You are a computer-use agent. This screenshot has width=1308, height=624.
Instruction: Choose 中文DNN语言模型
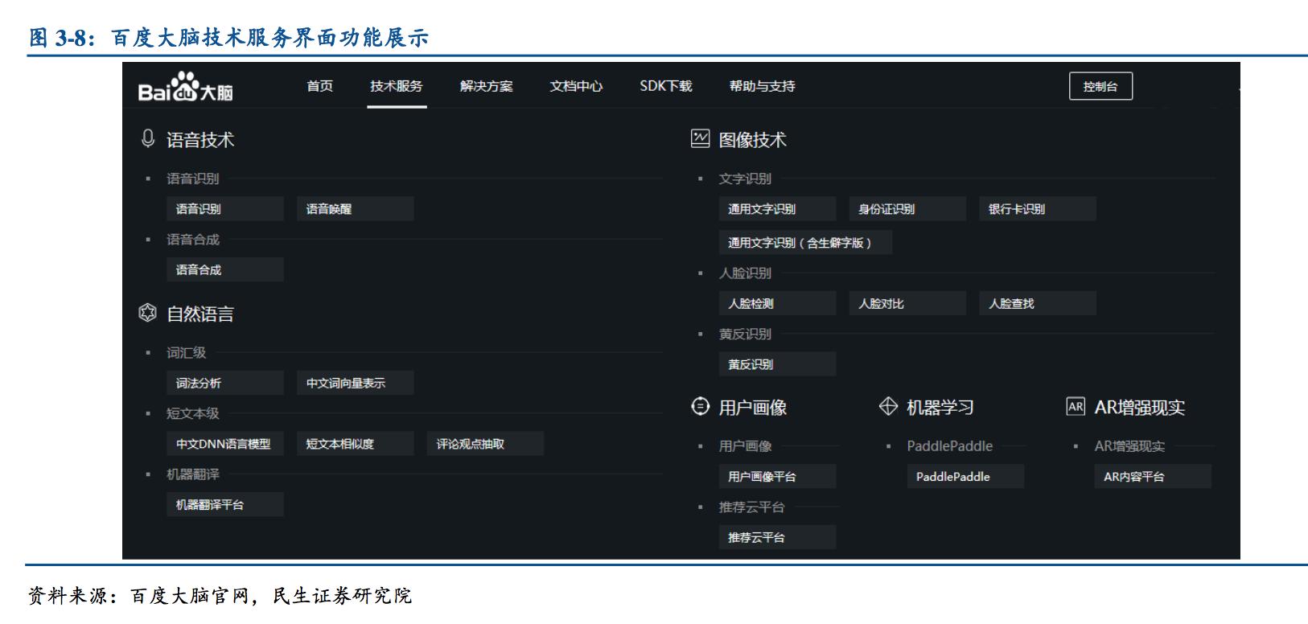225,444
